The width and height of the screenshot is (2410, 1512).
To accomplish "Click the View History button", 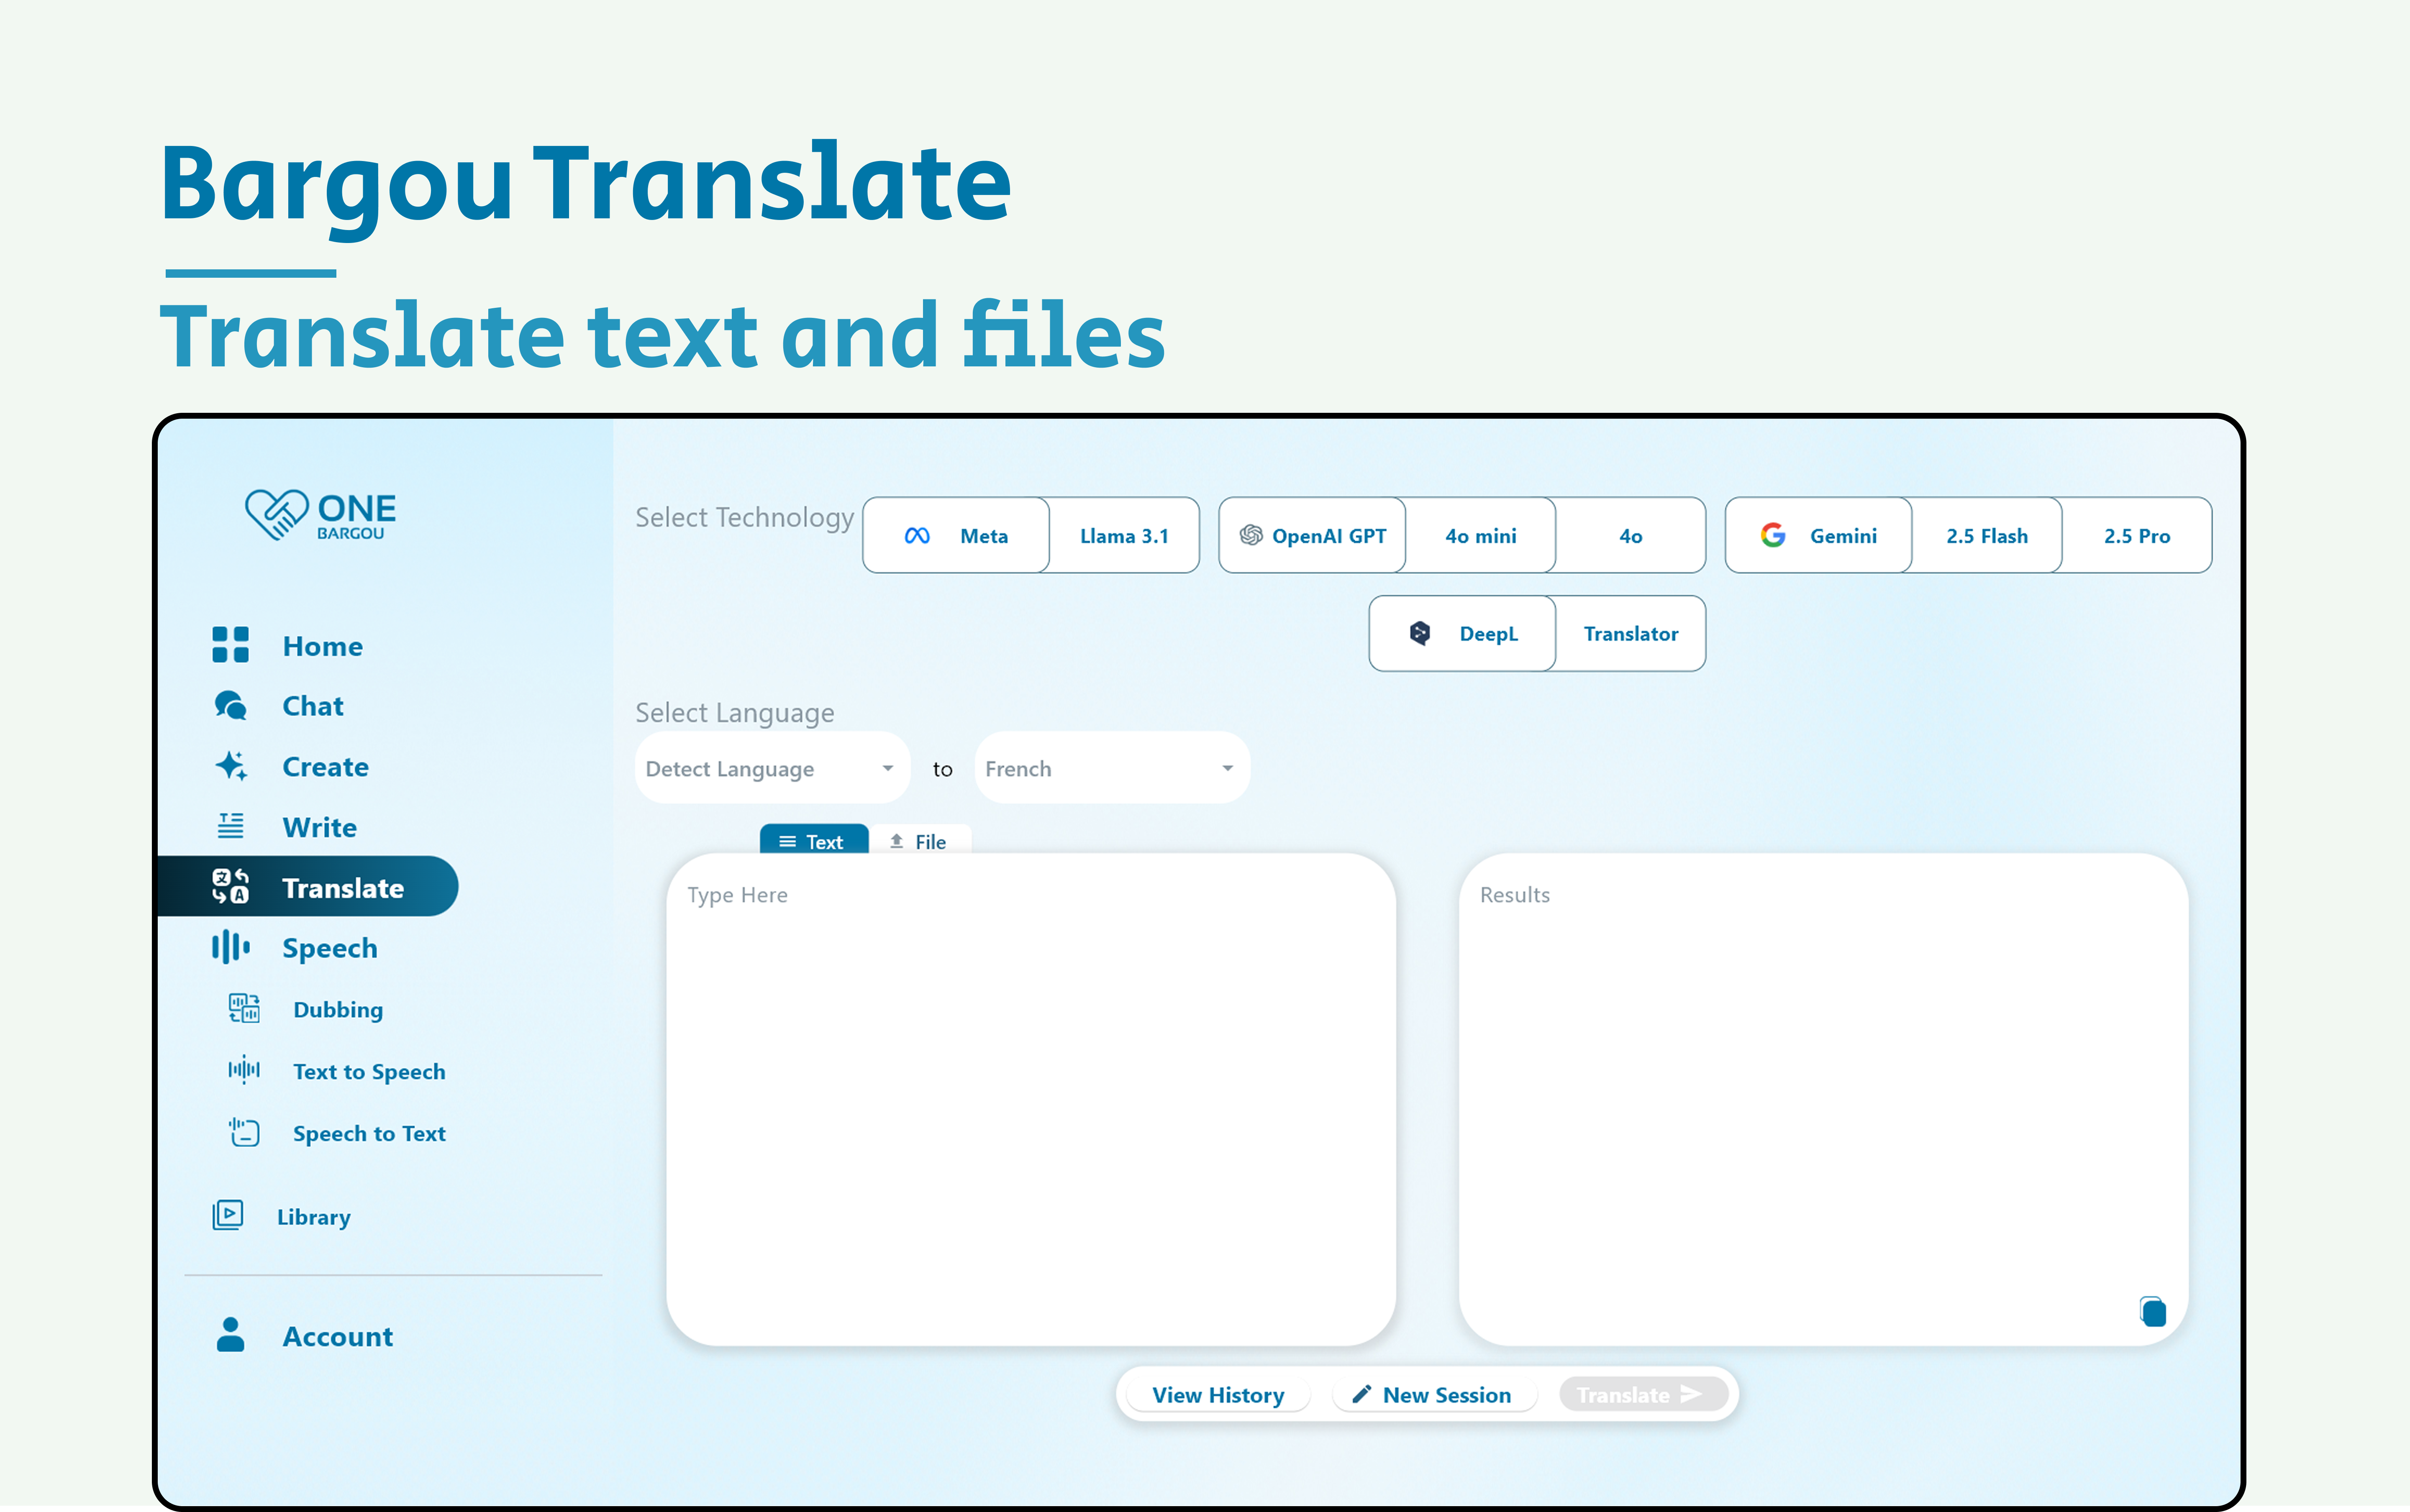I will (1218, 1395).
